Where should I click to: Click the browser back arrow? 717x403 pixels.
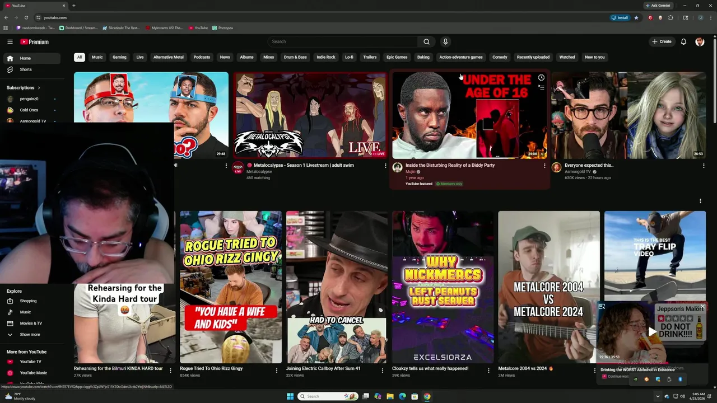6,17
